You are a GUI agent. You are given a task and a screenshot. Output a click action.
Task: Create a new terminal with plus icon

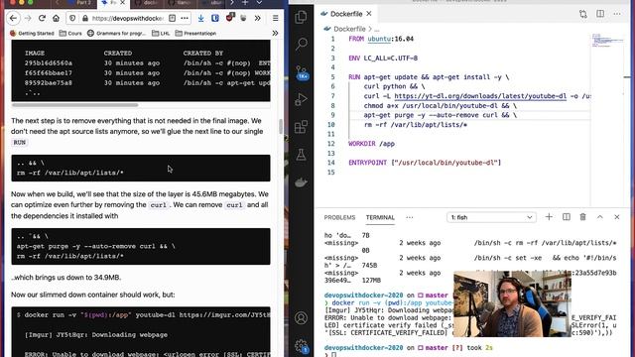[x=549, y=217]
